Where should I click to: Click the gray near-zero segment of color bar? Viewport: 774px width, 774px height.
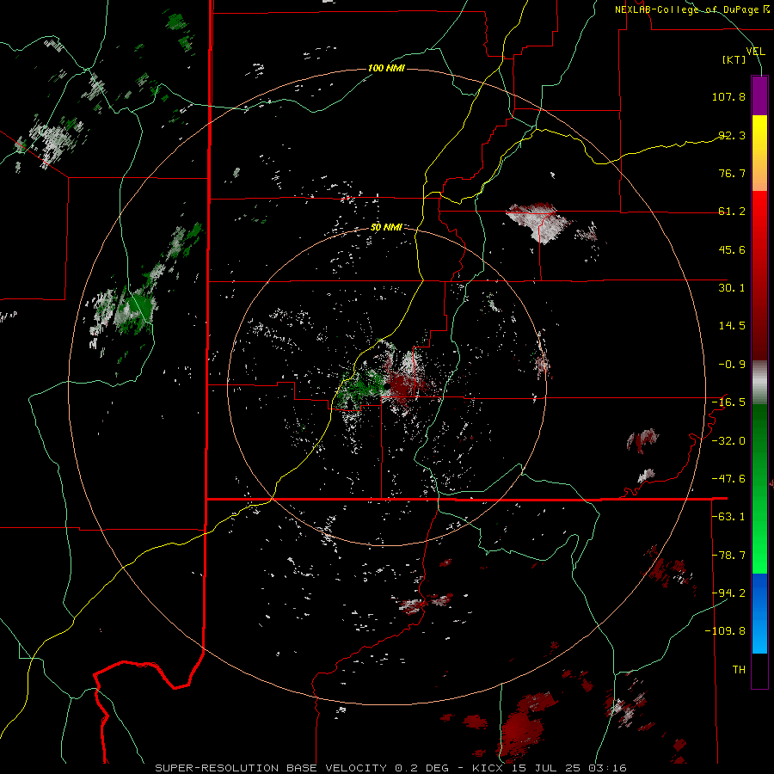click(x=759, y=383)
